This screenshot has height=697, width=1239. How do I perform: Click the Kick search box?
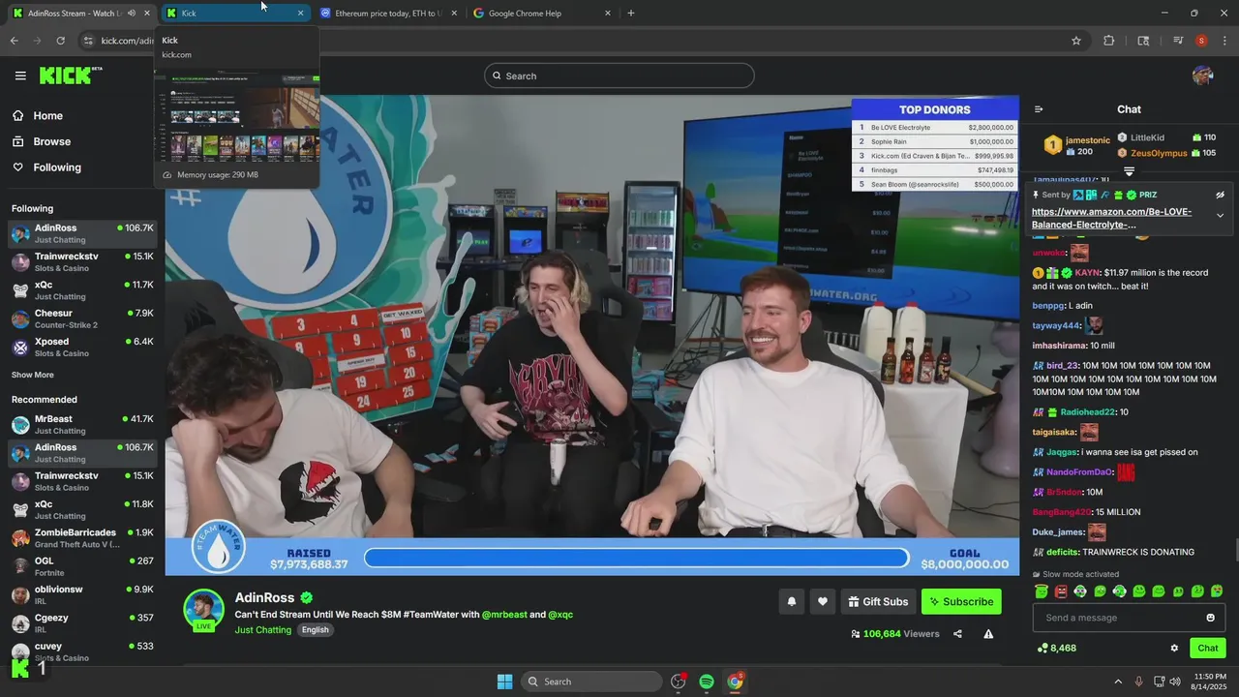pos(619,76)
